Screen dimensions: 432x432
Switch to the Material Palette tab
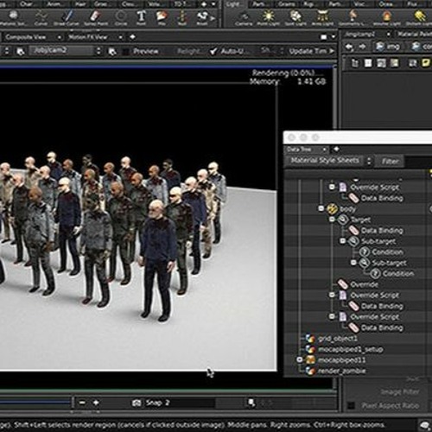tap(415, 35)
